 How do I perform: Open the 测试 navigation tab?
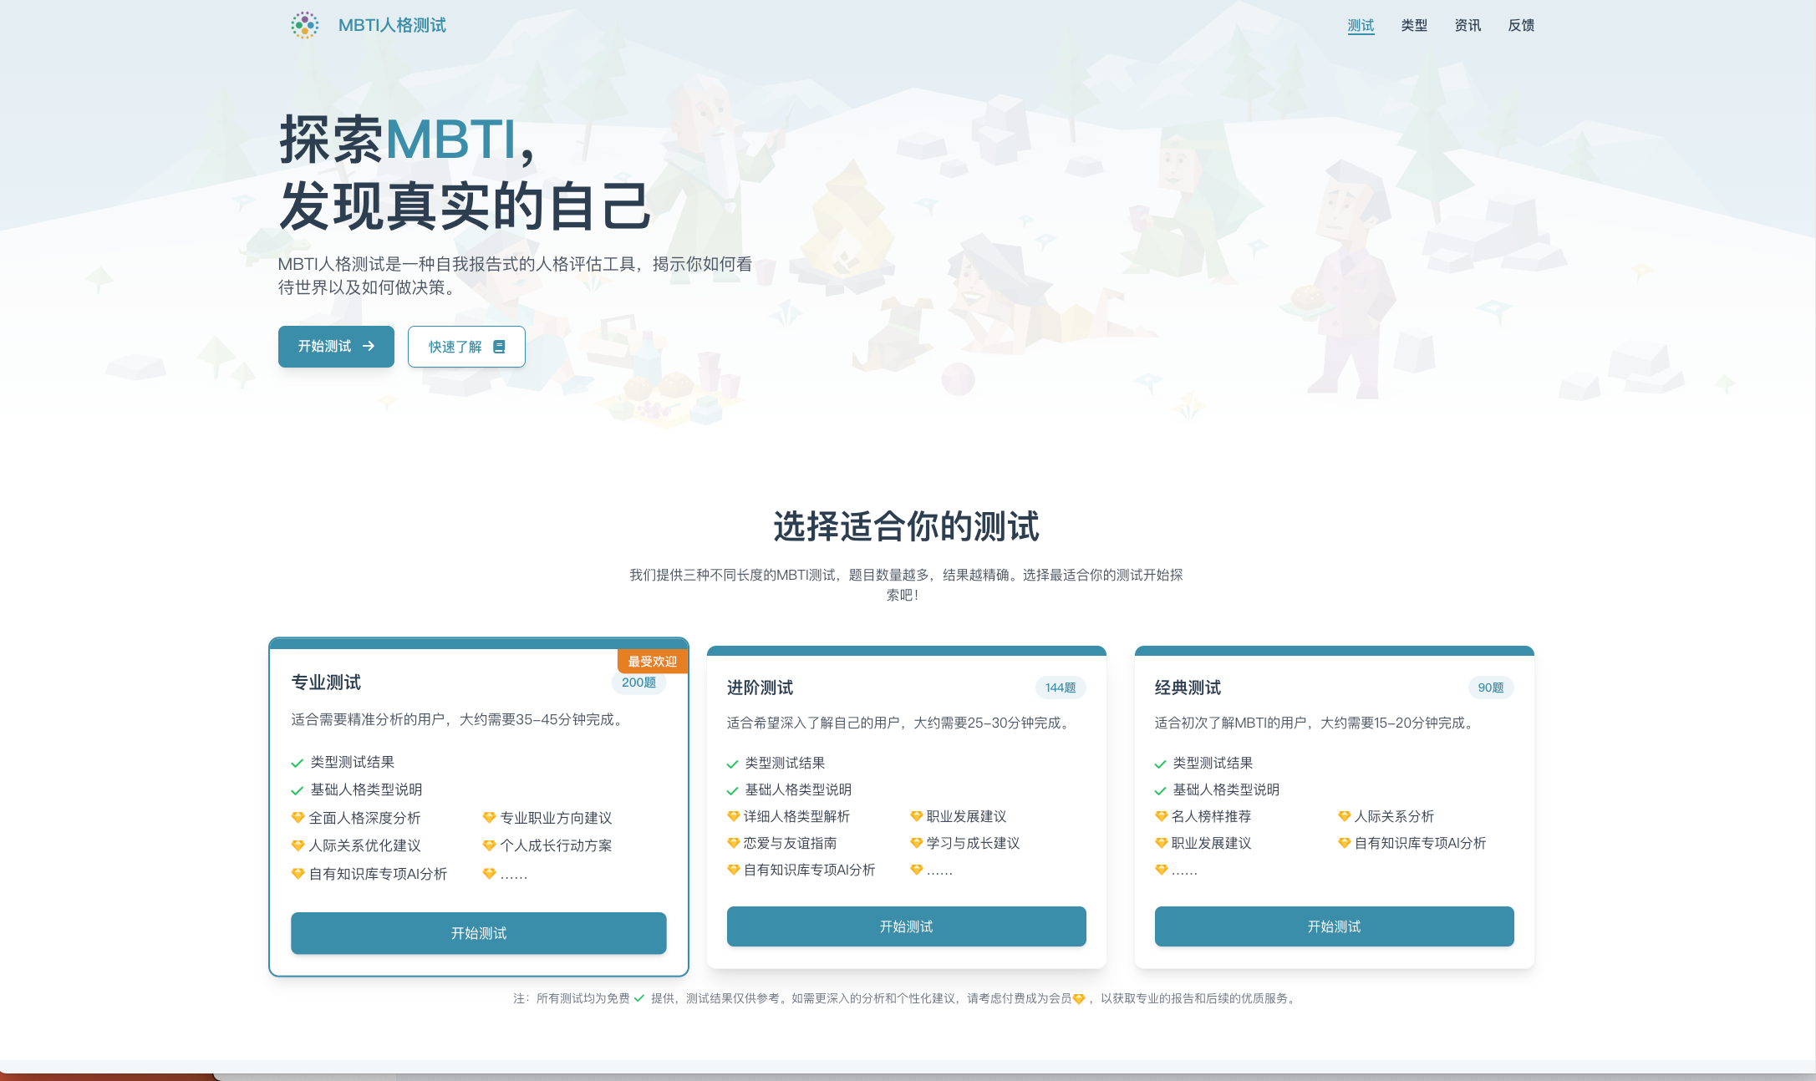[1361, 25]
